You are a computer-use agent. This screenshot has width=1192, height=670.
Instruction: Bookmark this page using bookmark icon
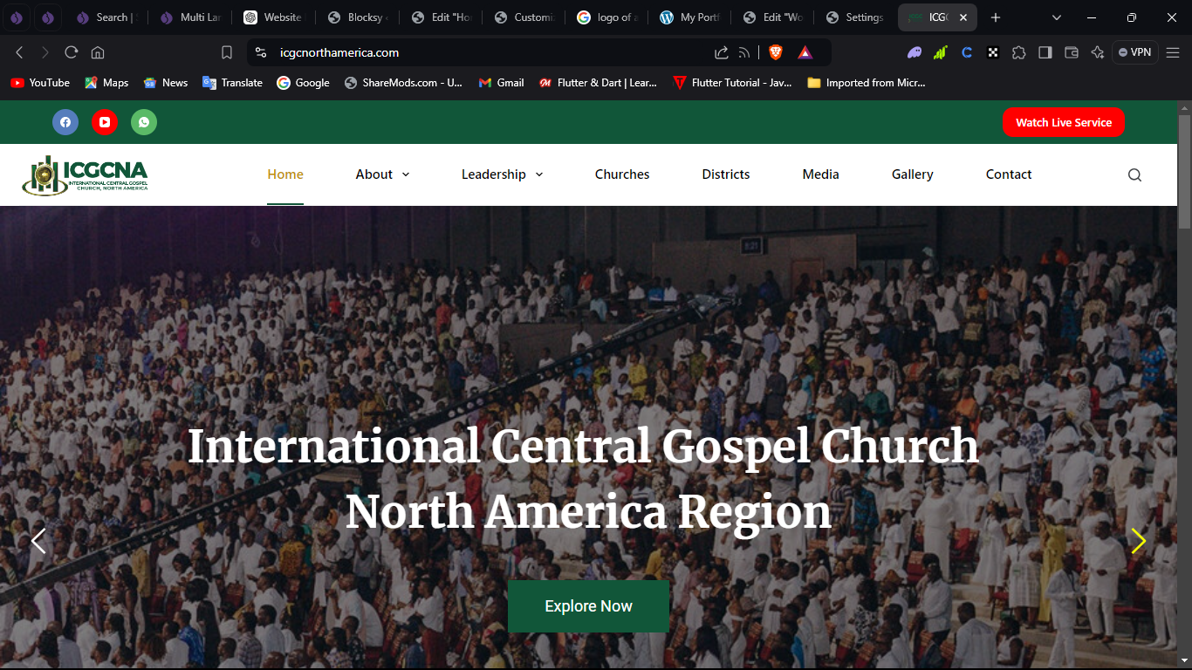click(227, 52)
